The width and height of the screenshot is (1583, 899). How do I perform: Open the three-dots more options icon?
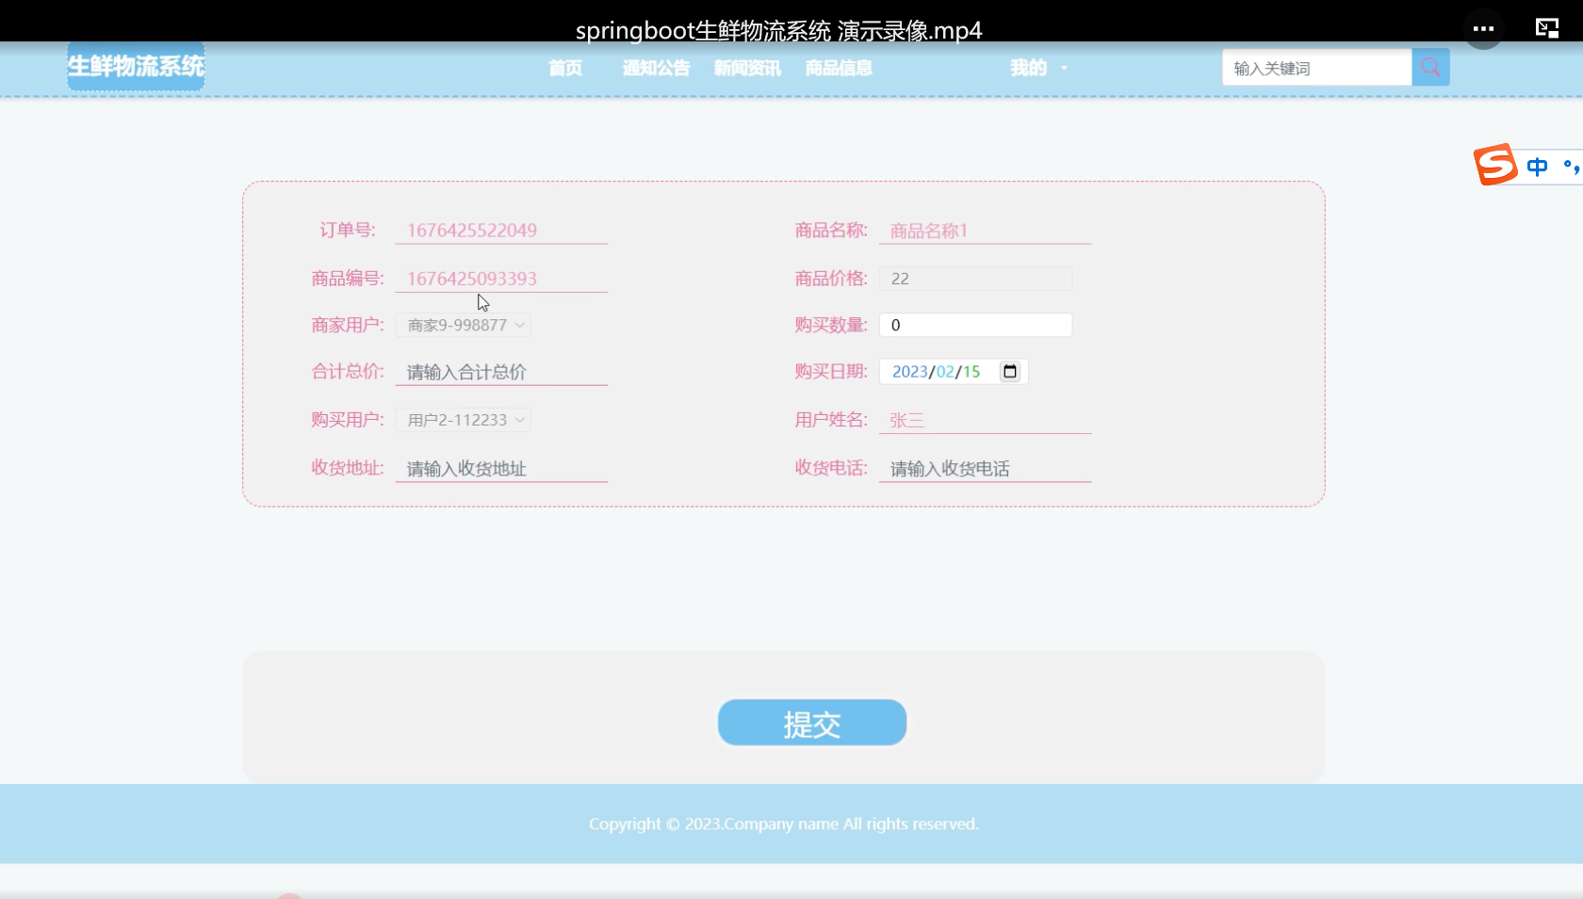click(x=1483, y=29)
